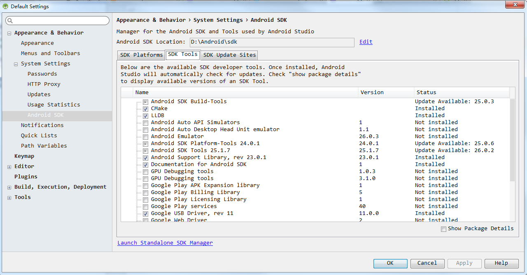Check Google Play services checkbox

coord(145,207)
